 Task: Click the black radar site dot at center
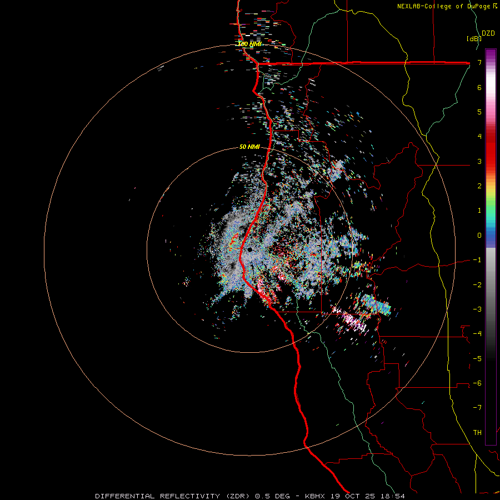click(250, 249)
